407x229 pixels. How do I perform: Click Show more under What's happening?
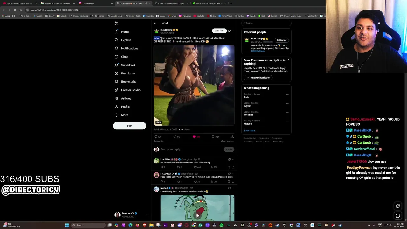(249, 130)
